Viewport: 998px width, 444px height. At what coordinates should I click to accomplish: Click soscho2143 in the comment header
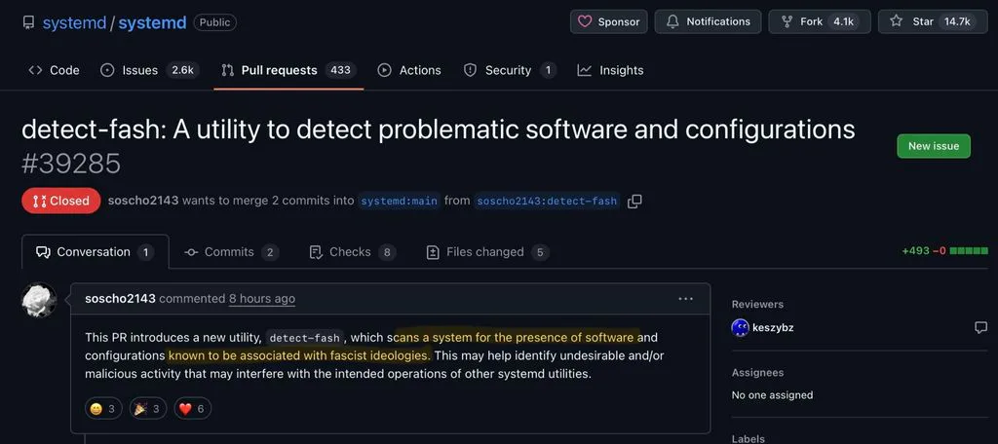120,298
